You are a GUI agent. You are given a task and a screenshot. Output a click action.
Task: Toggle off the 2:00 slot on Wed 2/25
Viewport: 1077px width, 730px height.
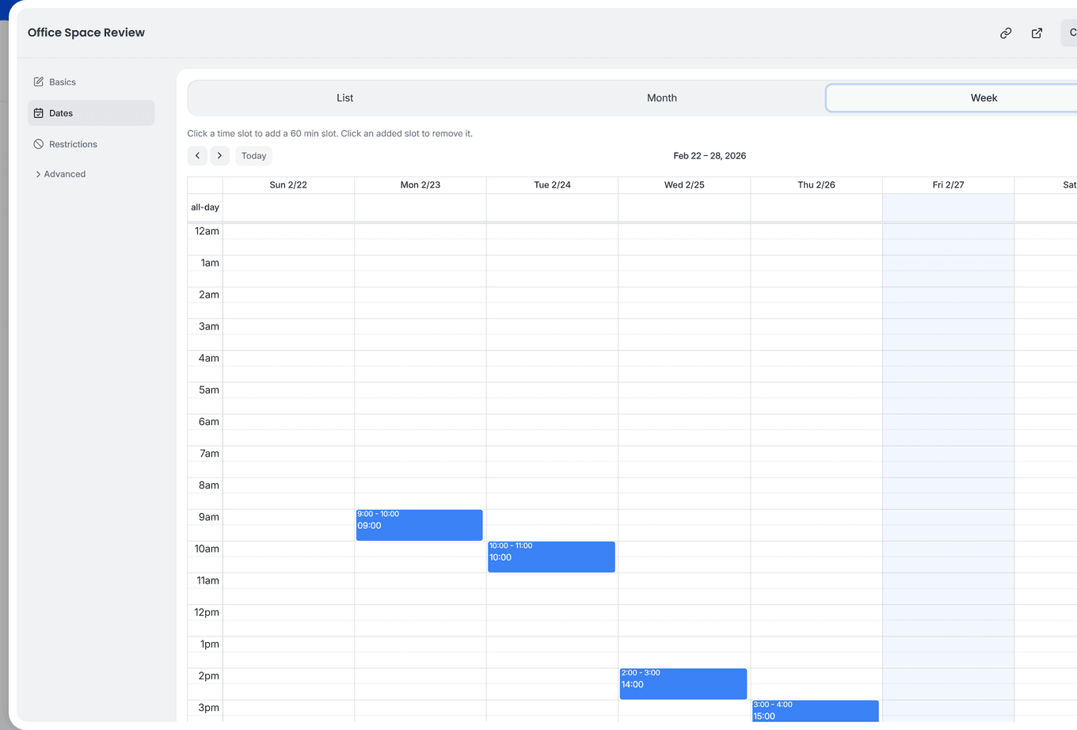(x=683, y=683)
